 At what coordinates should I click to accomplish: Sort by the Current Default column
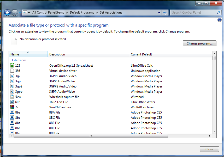pos(170,54)
